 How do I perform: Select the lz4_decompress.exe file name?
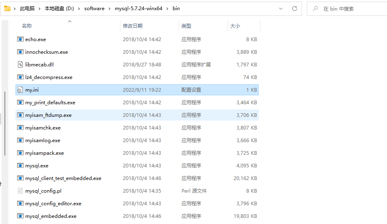[48, 77]
